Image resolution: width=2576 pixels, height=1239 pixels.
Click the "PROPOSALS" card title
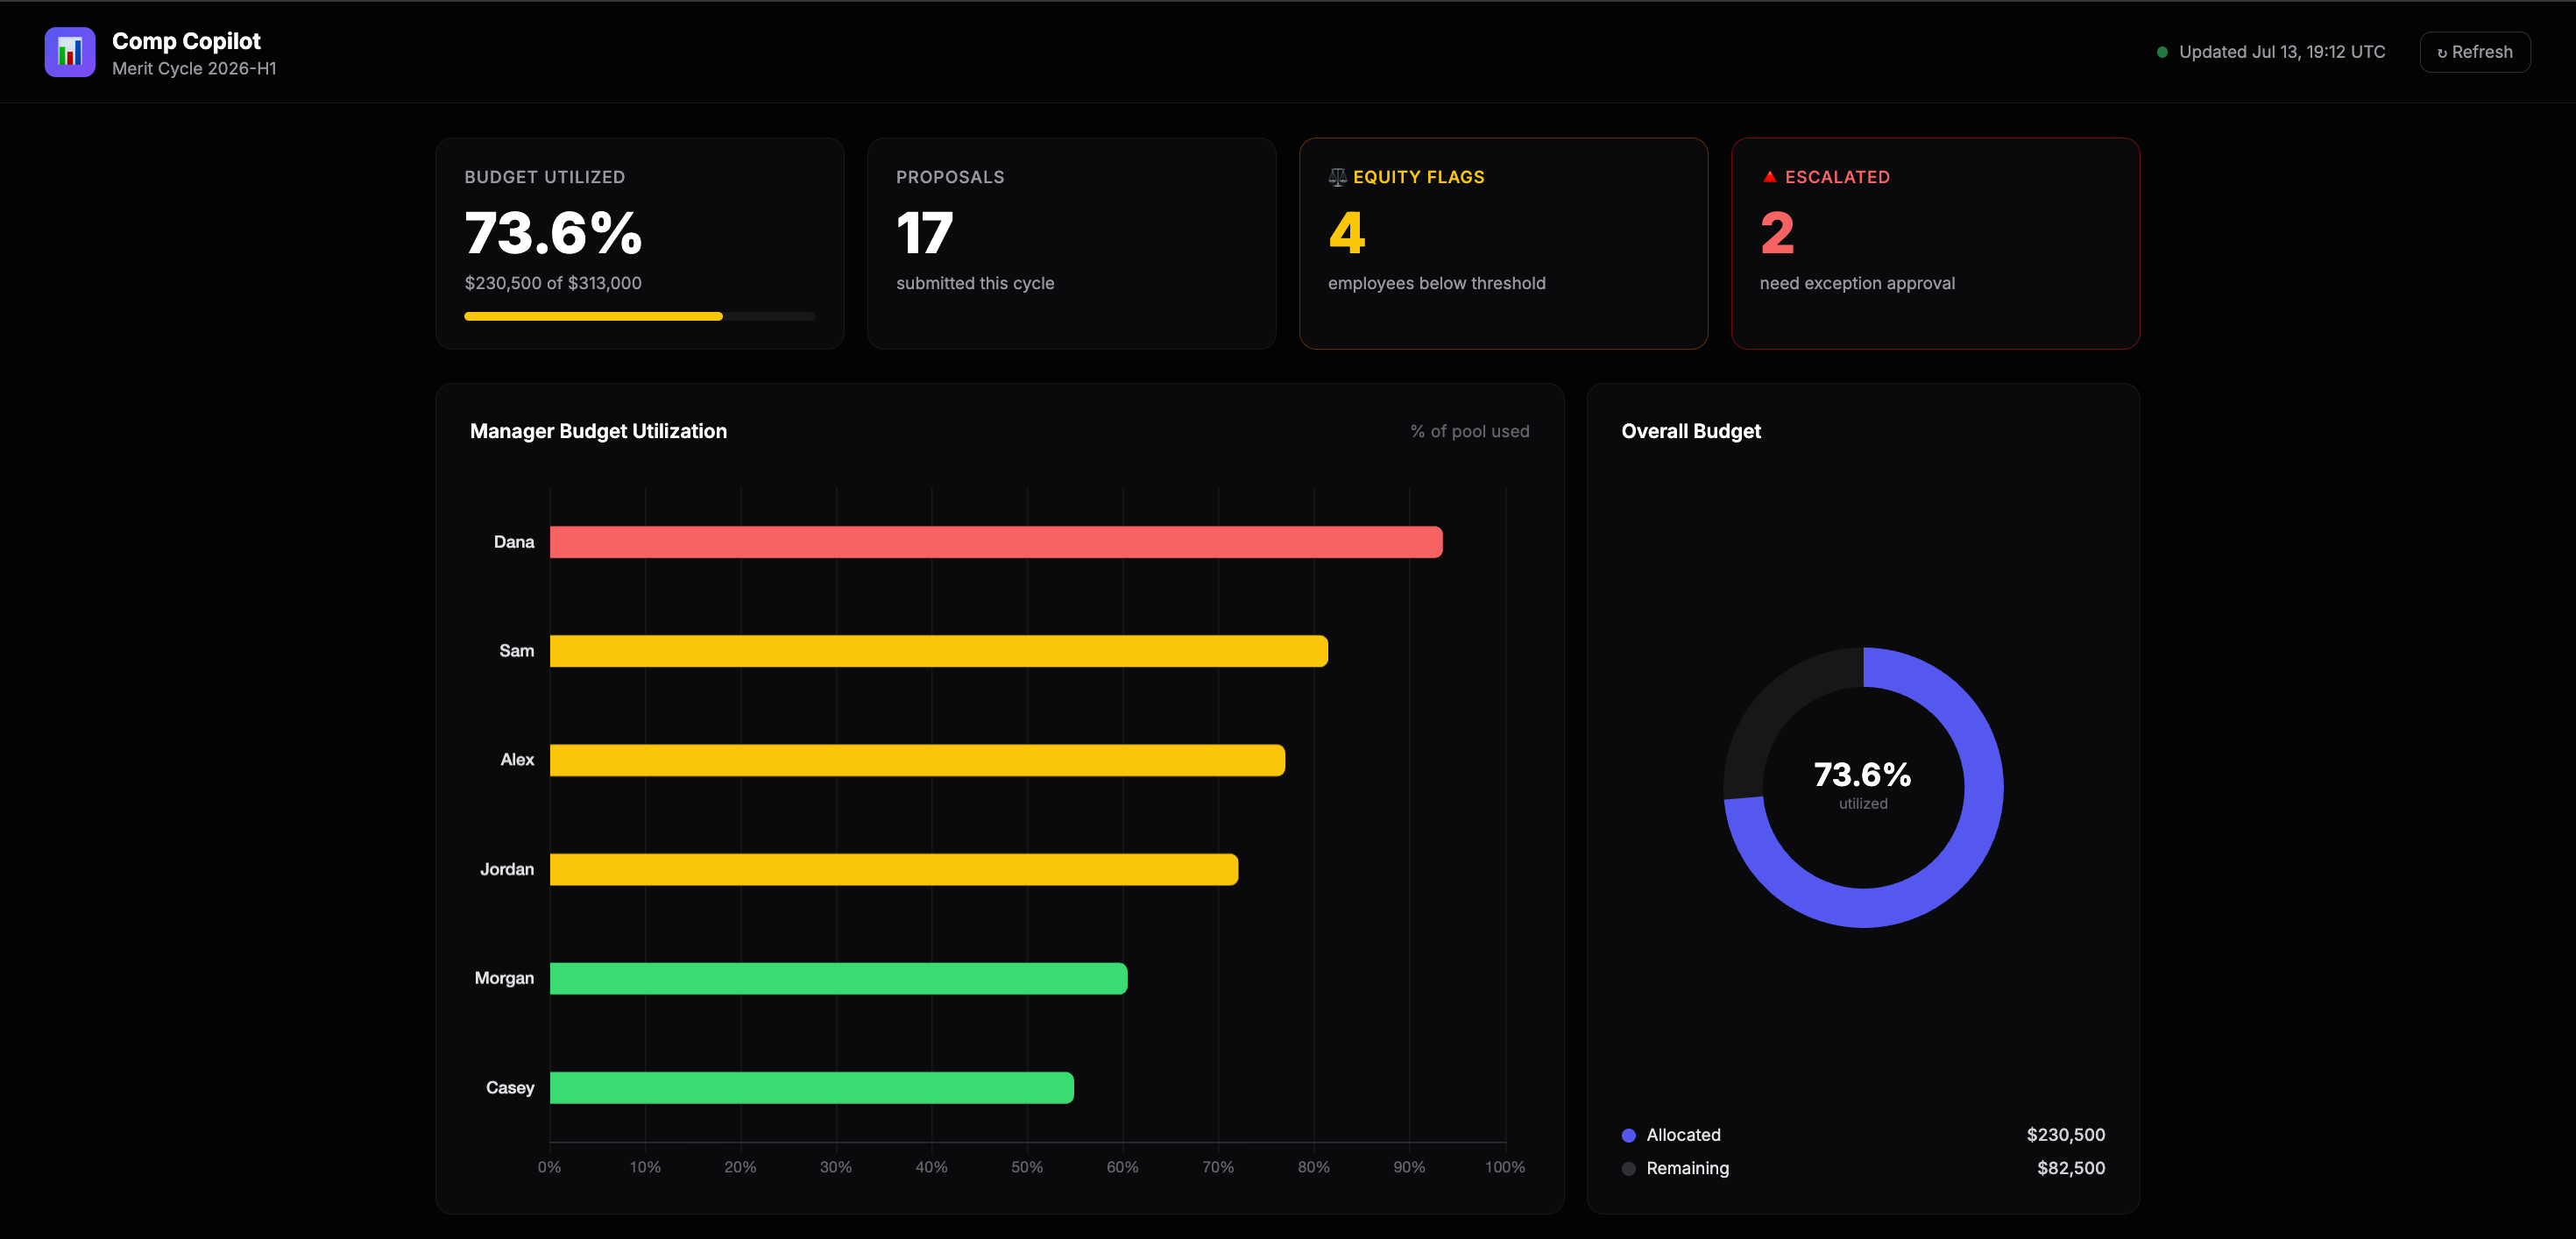coord(950,177)
